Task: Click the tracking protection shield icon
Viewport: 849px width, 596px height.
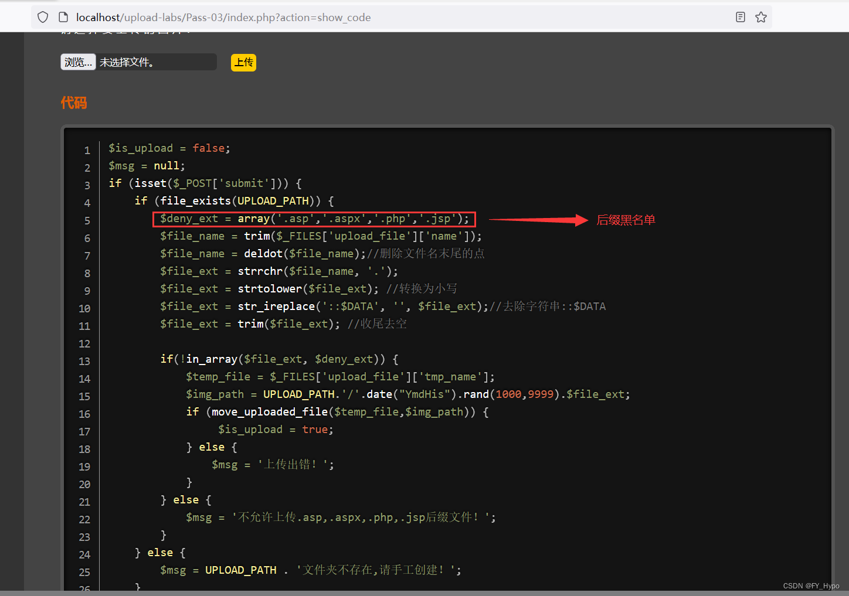Action: (x=43, y=18)
